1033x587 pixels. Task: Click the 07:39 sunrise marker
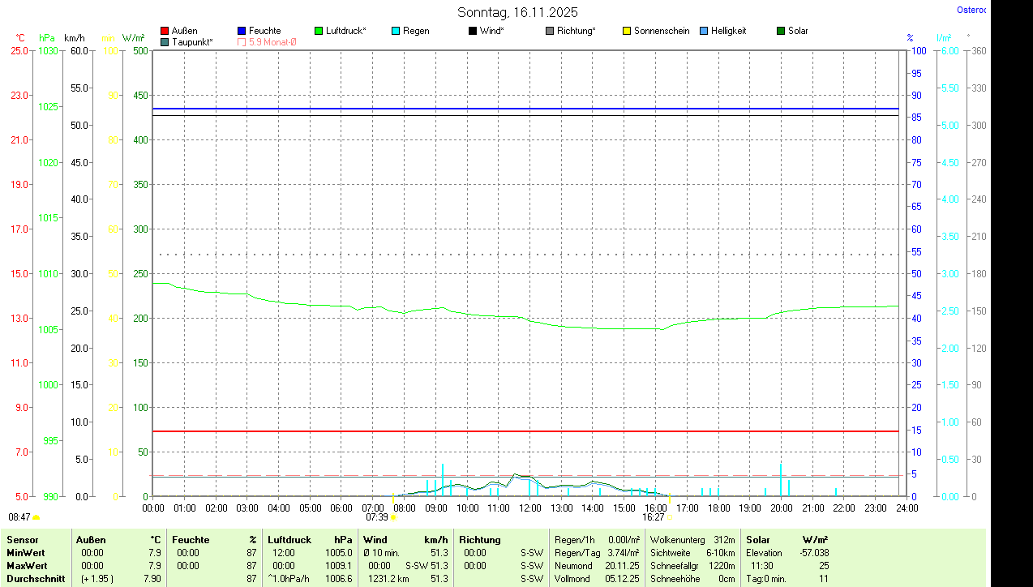[378, 516]
